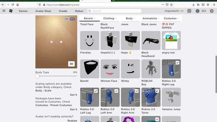Open the settings gear icon

coord(212,11)
